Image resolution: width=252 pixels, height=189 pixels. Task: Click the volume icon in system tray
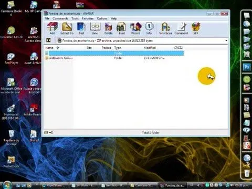(x=232, y=185)
